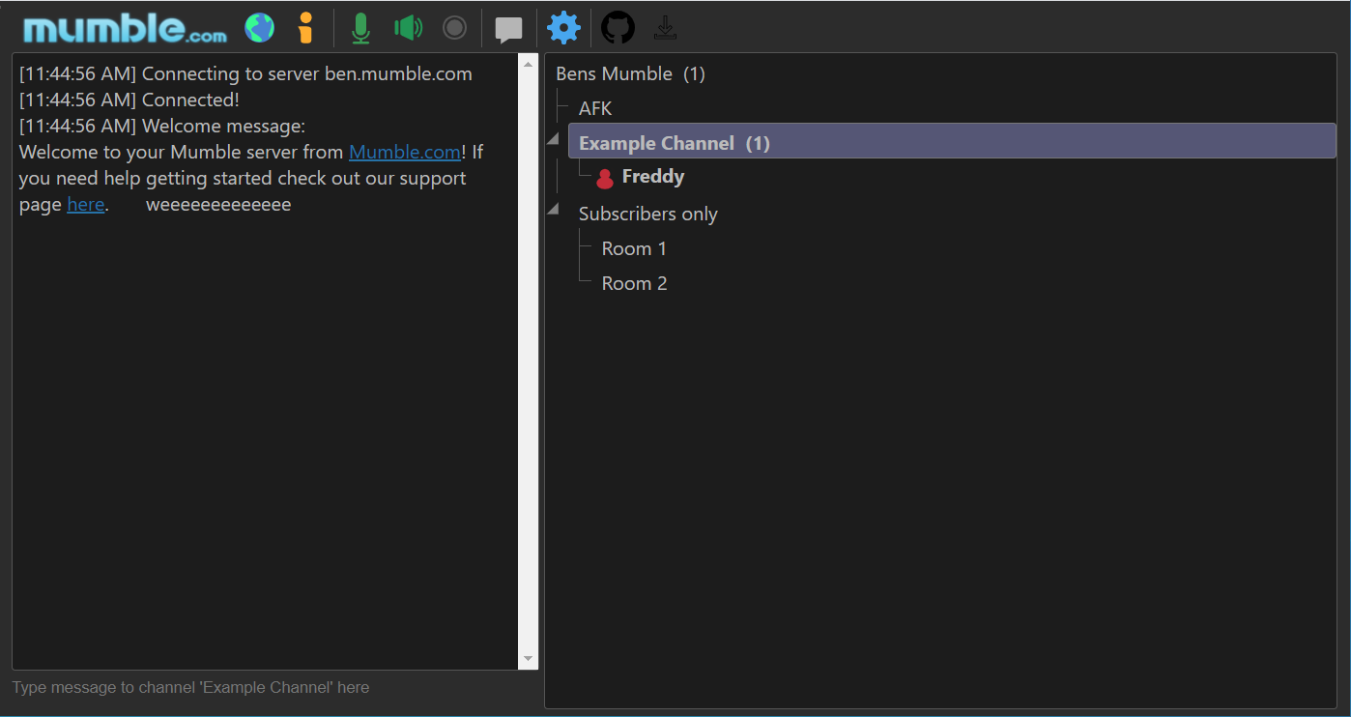Collapse the Example Channel tree arrow
Image resolution: width=1351 pixels, height=717 pixels.
553,140
